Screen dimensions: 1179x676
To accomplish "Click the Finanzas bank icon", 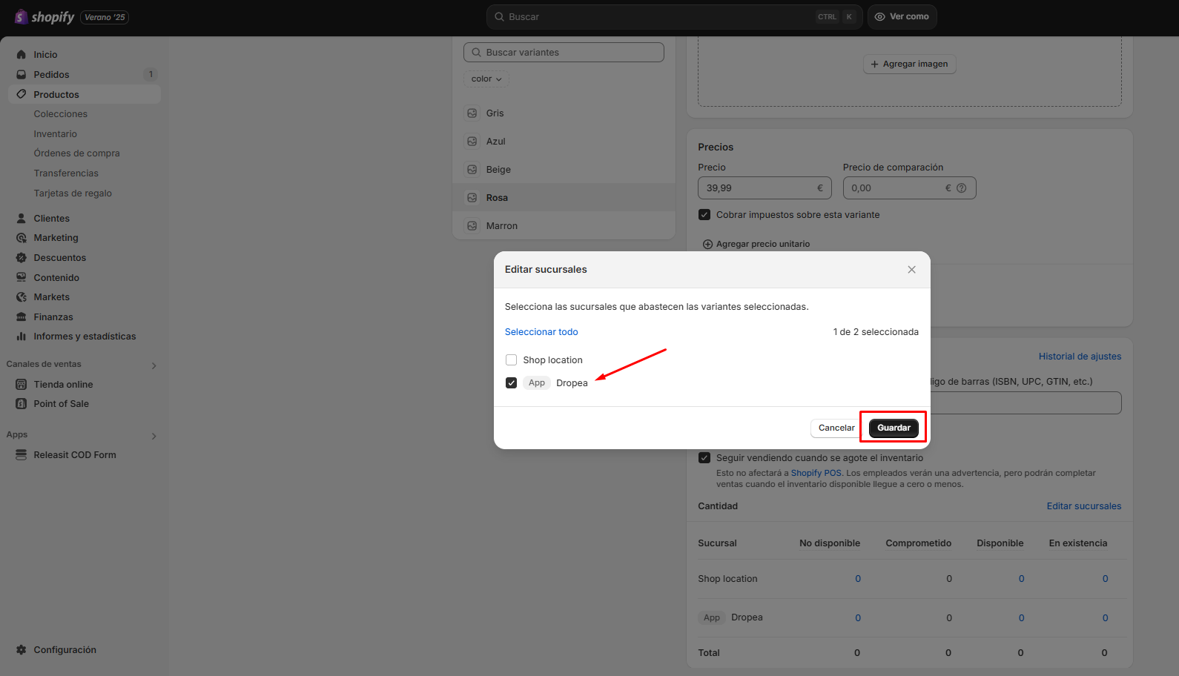I will (x=22, y=317).
